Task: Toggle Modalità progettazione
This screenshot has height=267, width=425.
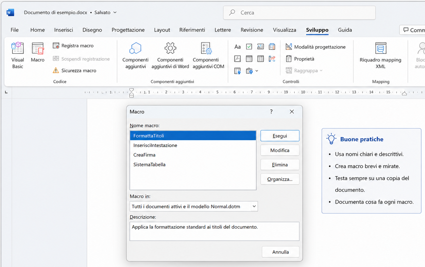Action: point(316,47)
